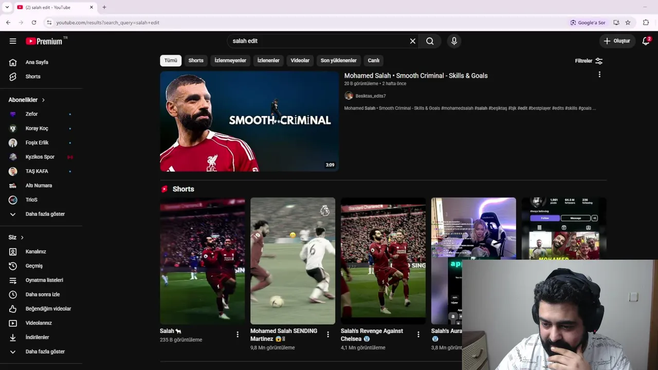The width and height of the screenshot is (658, 370).
Task: Click the search magnifier button
Action: pos(430,41)
